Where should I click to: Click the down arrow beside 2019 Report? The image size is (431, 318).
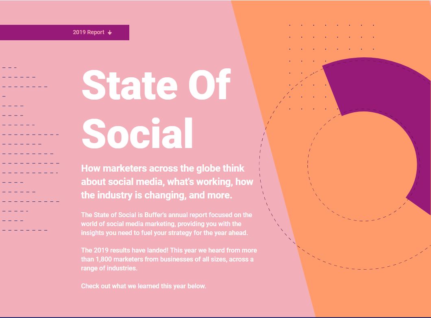click(x=110, y=33)
